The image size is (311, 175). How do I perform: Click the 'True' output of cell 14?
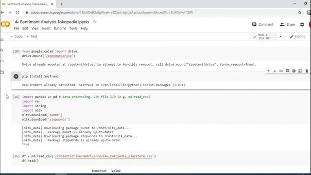(26, 144)
